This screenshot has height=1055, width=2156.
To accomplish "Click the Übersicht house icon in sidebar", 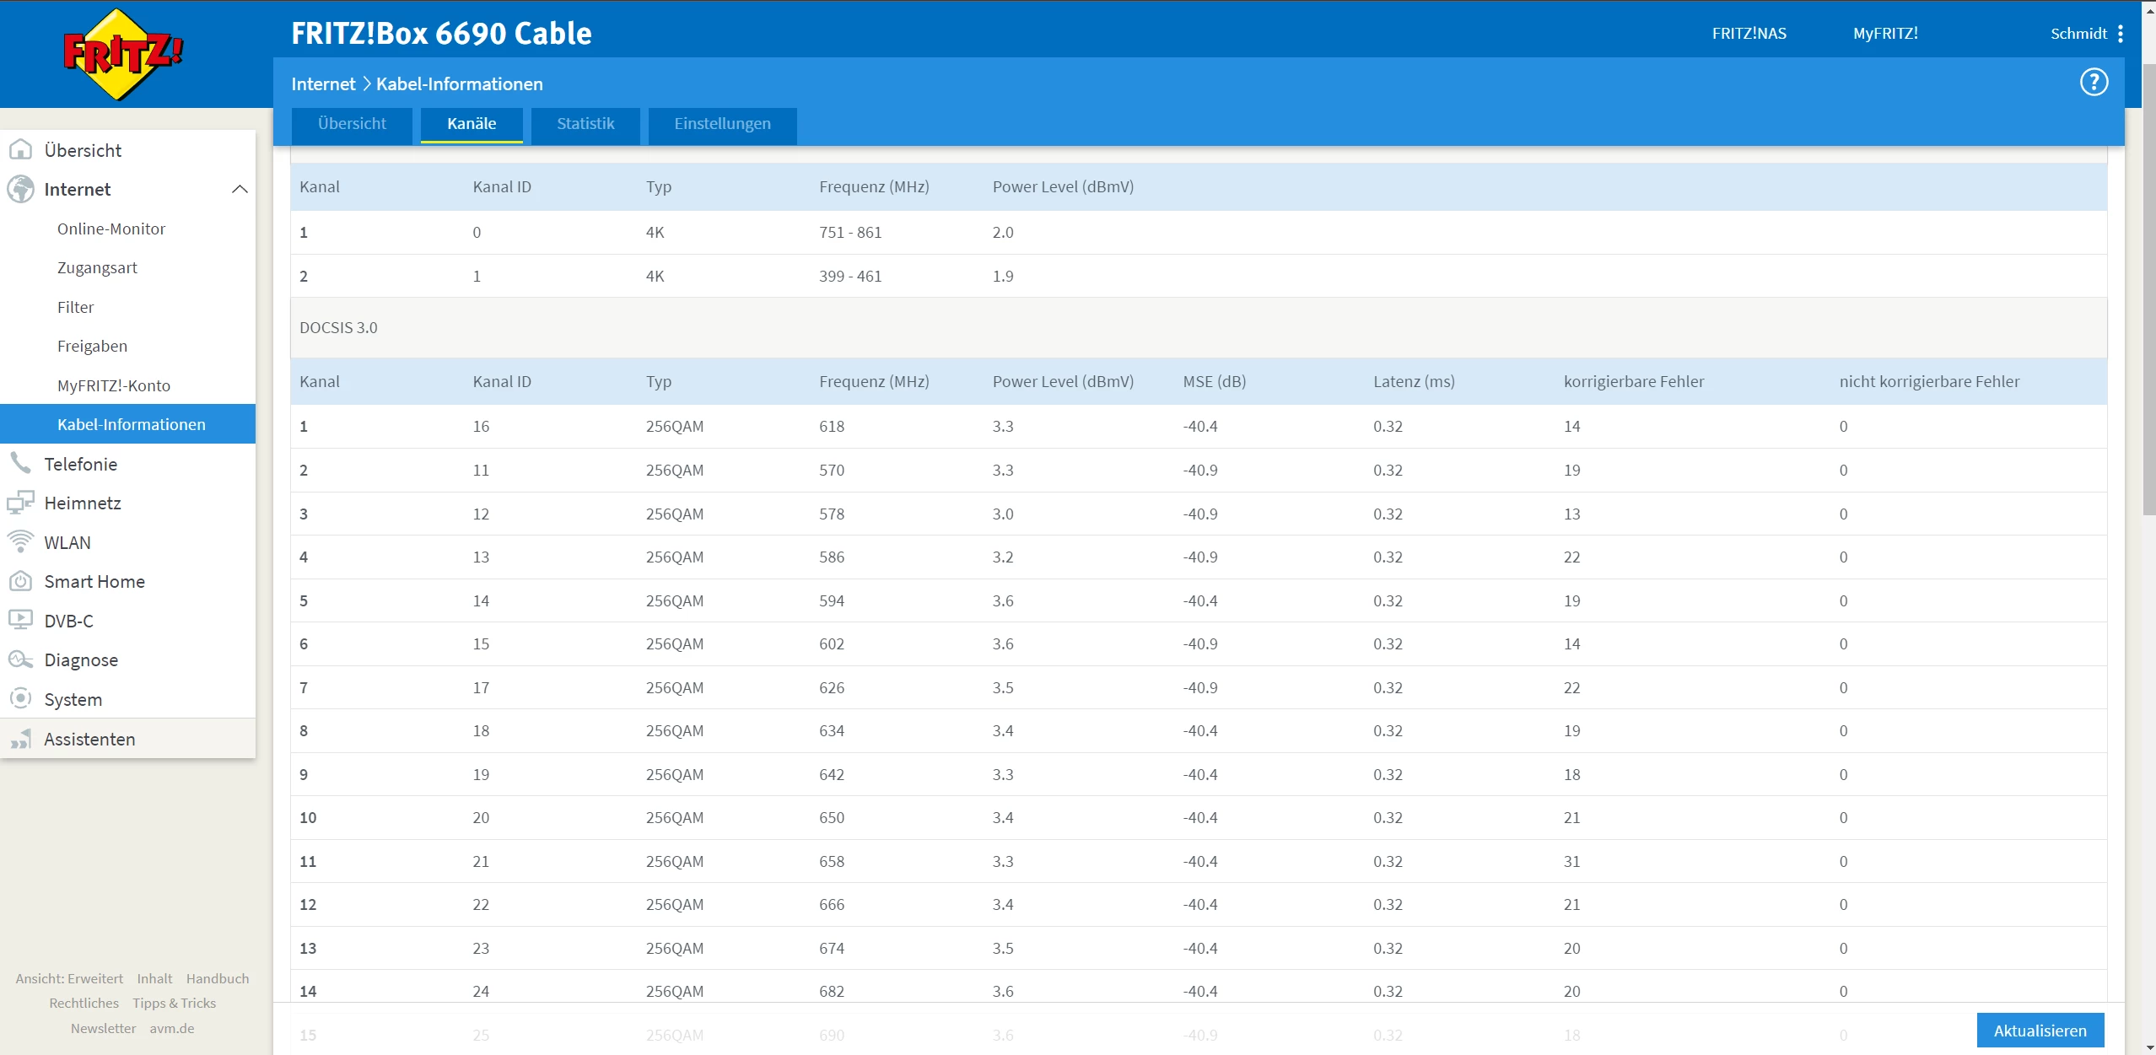I will [20, 150].
